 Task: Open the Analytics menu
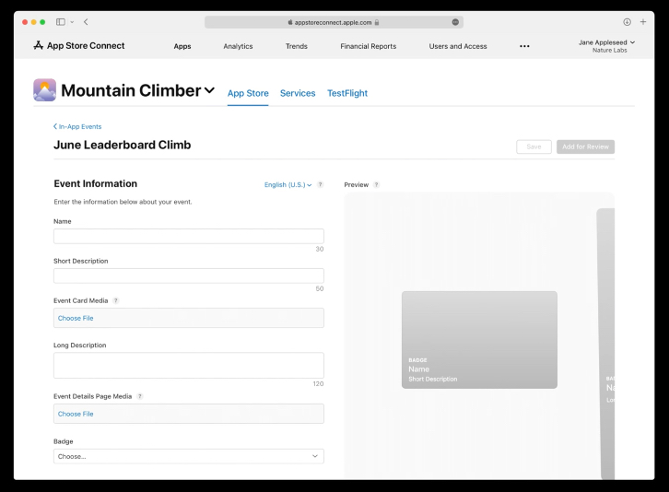coord(238,46)
